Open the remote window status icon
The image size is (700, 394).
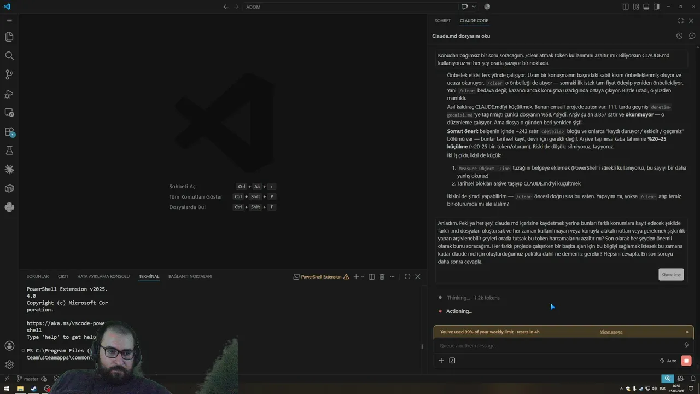(7, 379)
